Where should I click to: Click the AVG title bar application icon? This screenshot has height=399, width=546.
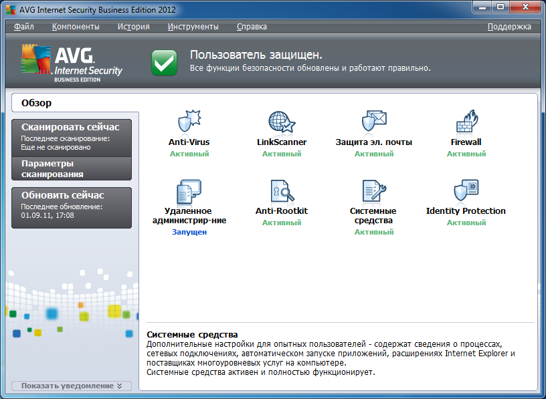[x=11, y=10]
